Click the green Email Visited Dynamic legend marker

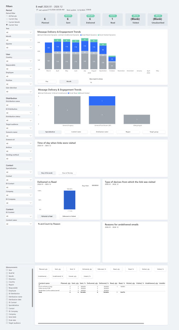[x=98, y=35]
